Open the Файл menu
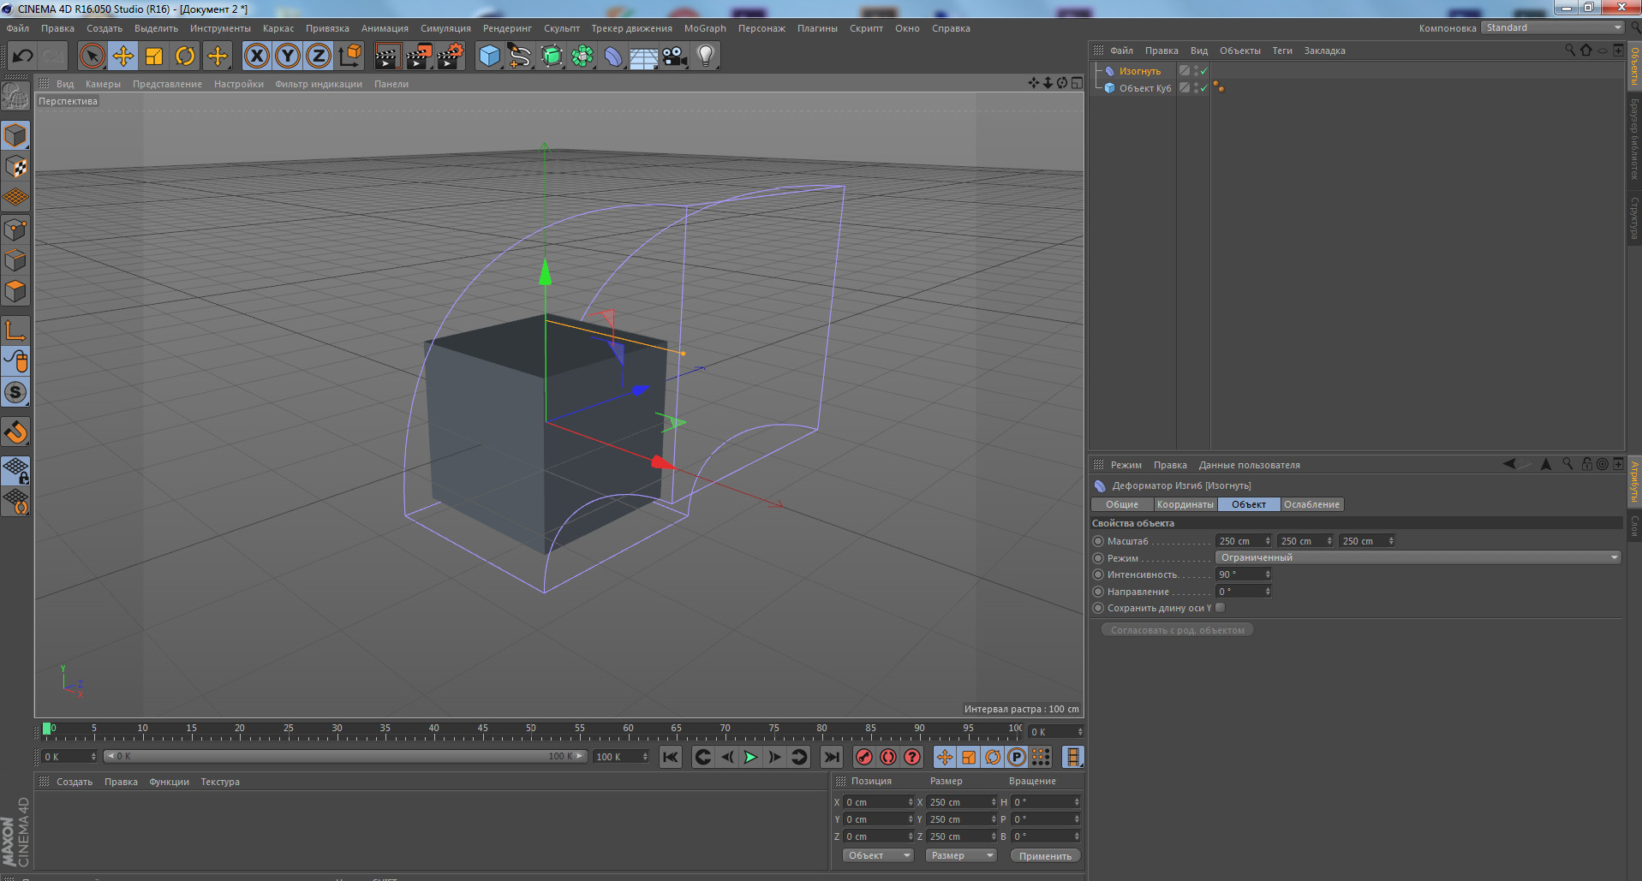1642x881 pixels. point(18,28)
